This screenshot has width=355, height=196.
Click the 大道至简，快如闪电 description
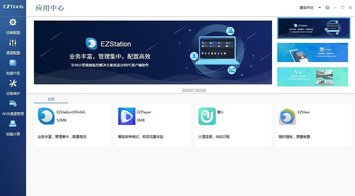(x=214, y=137)
